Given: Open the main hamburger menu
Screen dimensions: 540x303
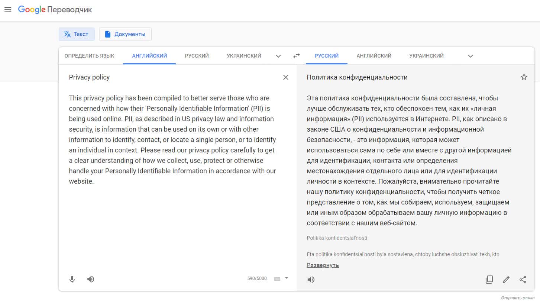Looking at the screenshot, I should coord(8,10).
